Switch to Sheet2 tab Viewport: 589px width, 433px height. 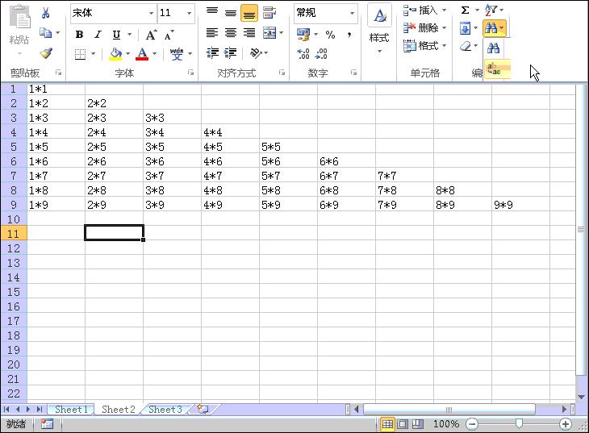118,410
